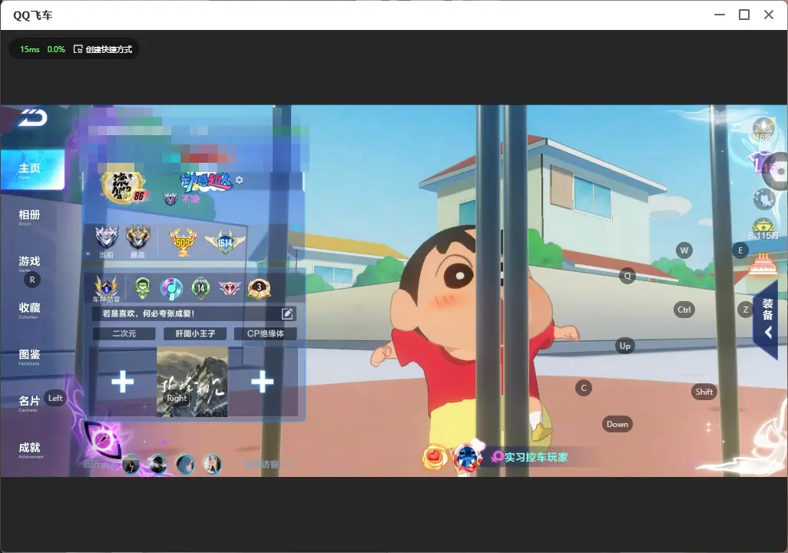
Task: Click the R key overlay button
Action: click(x=32, y=280)
